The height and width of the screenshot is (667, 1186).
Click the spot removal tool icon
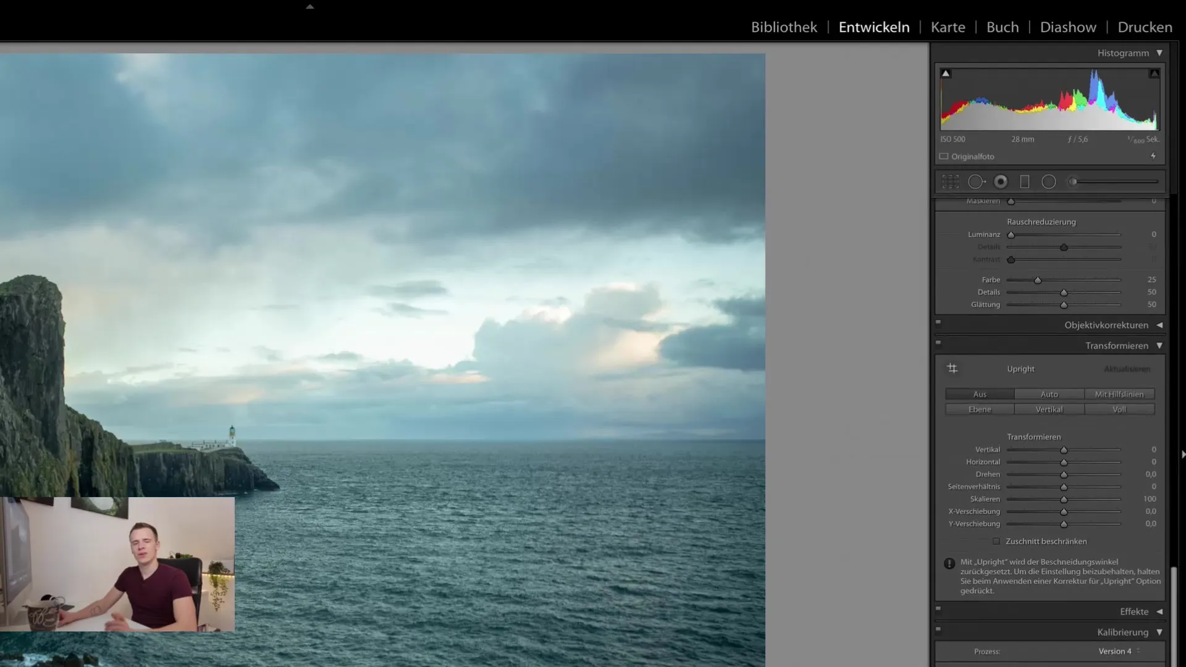(x=977, y=182)
